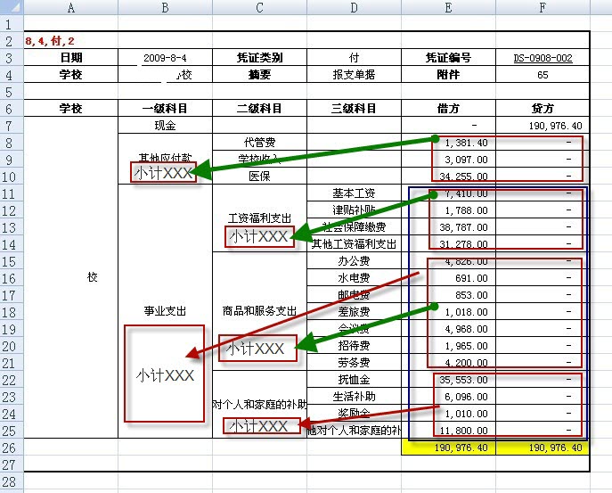Click the '医保' cell
612x493 pixels.
(259, 177)
